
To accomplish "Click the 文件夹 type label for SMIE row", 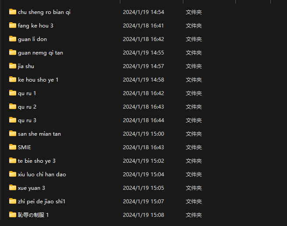I will 194,147.
